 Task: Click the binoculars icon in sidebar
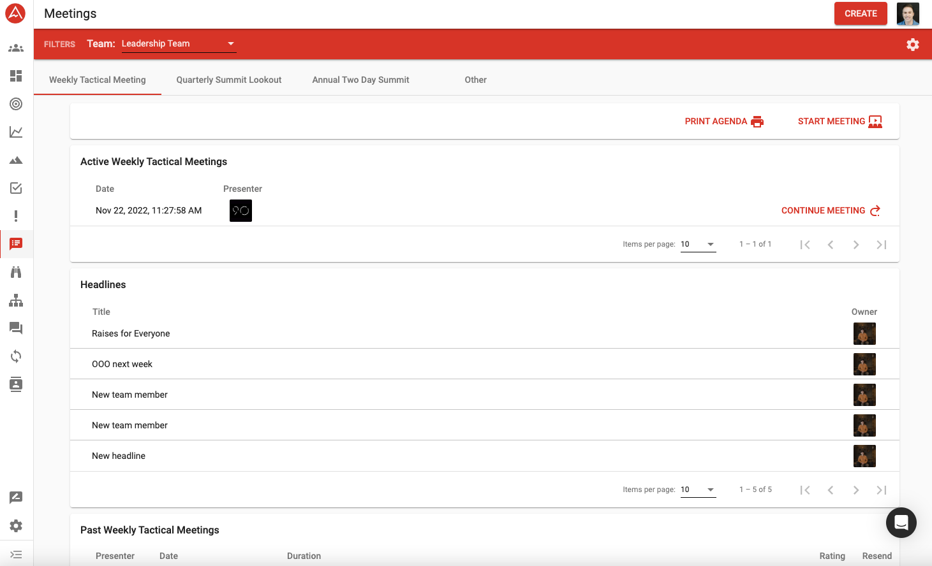click(16, 272)
